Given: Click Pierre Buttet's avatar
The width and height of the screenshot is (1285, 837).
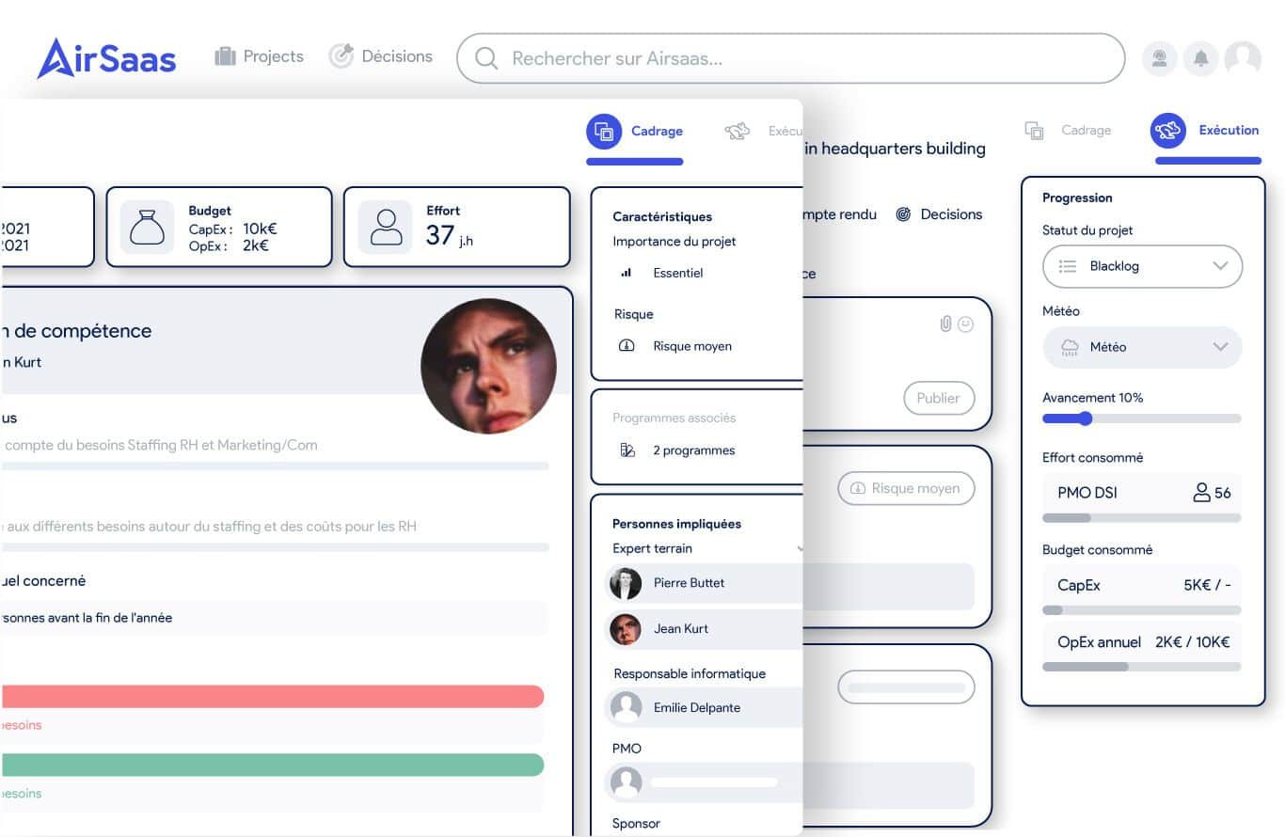Looking at the screenshot, I should coord(626,583).
